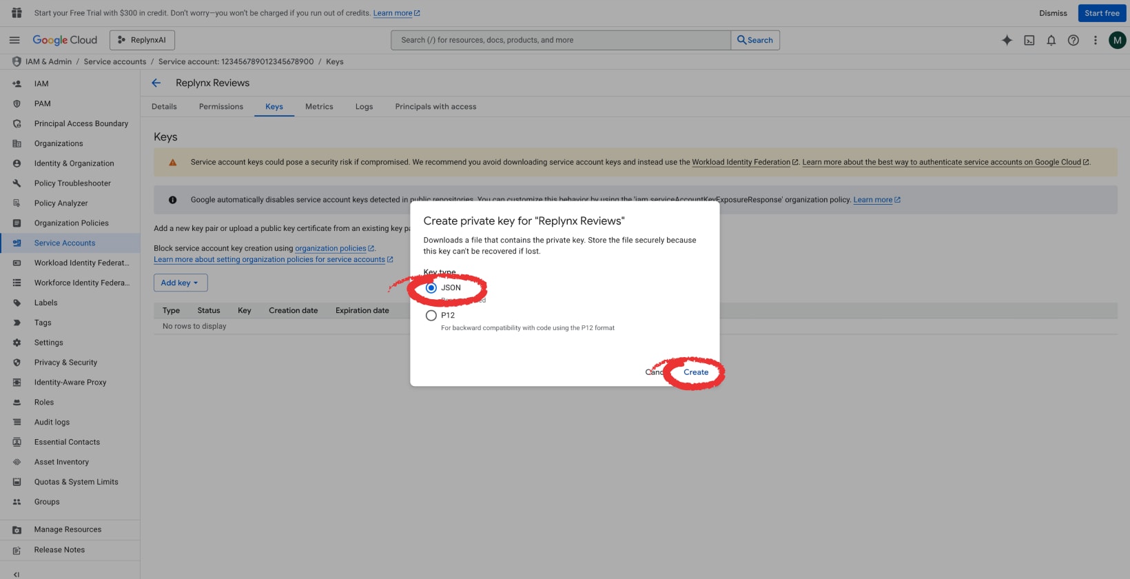This screenshot has width=1130, height=579.
Task: Open Policy Analyzer sidebar item
Action: click(70, 203)
